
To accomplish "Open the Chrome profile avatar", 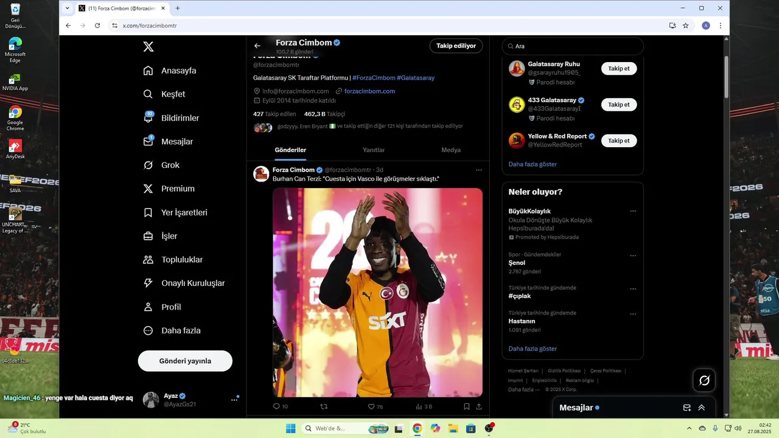I will (706, 26).
